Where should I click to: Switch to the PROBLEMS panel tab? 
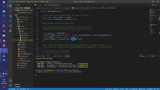click(x=38, y=56)
